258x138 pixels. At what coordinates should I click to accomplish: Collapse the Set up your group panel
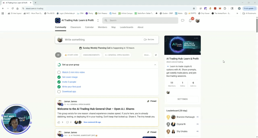pyautogui.click(x=155, y=65)
